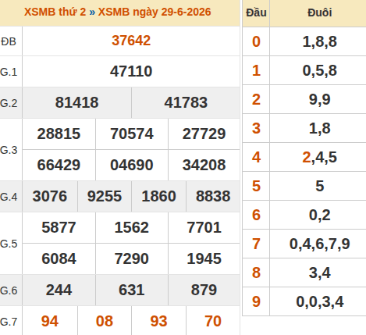
Task: Open the XSMB ngày 29-6-2026 link
Action: (x=155, y=12)
